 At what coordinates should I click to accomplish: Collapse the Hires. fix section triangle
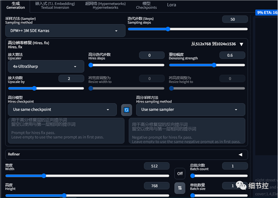(x=241, y=44)
